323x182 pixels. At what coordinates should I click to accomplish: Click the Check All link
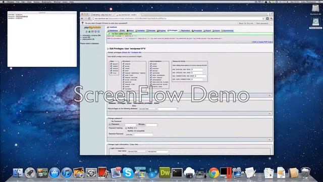[126, 53]
